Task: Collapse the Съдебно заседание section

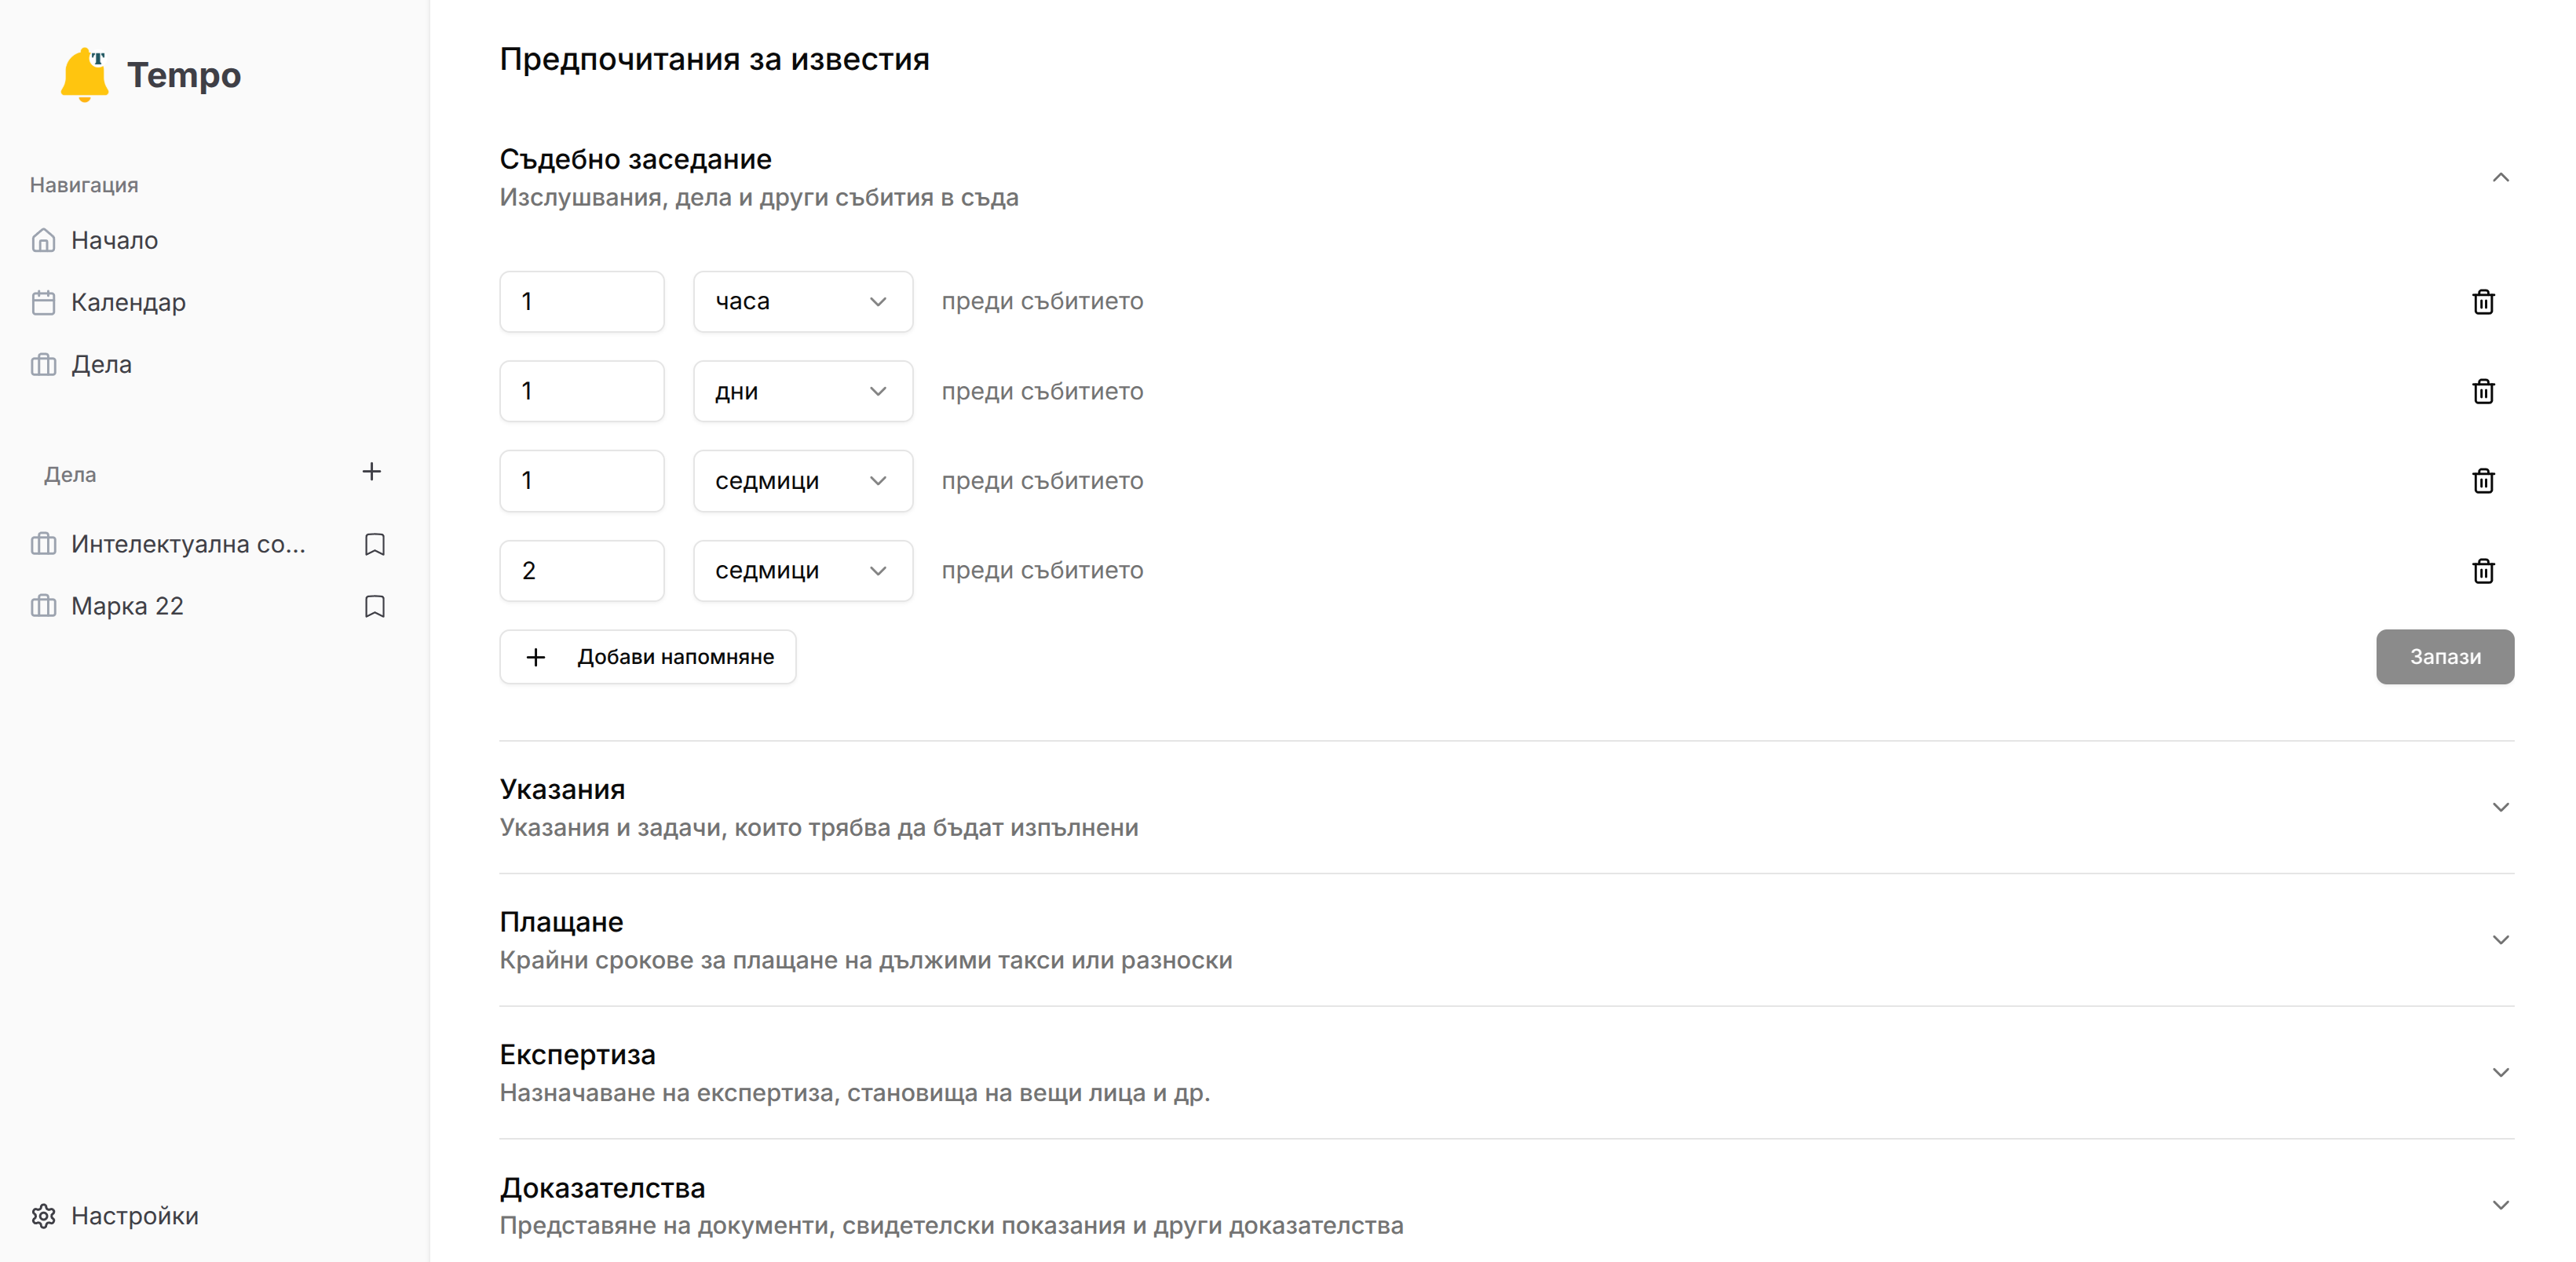Action: click(x=2500, y=177)
